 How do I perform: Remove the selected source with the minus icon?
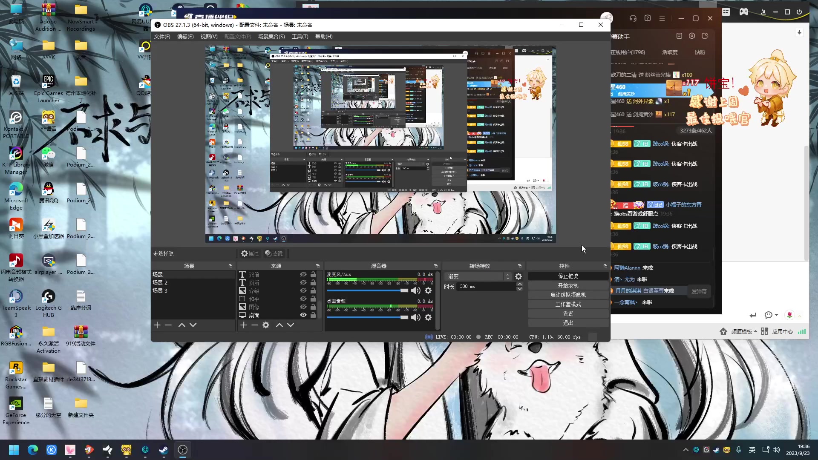[x=255, y=325]
